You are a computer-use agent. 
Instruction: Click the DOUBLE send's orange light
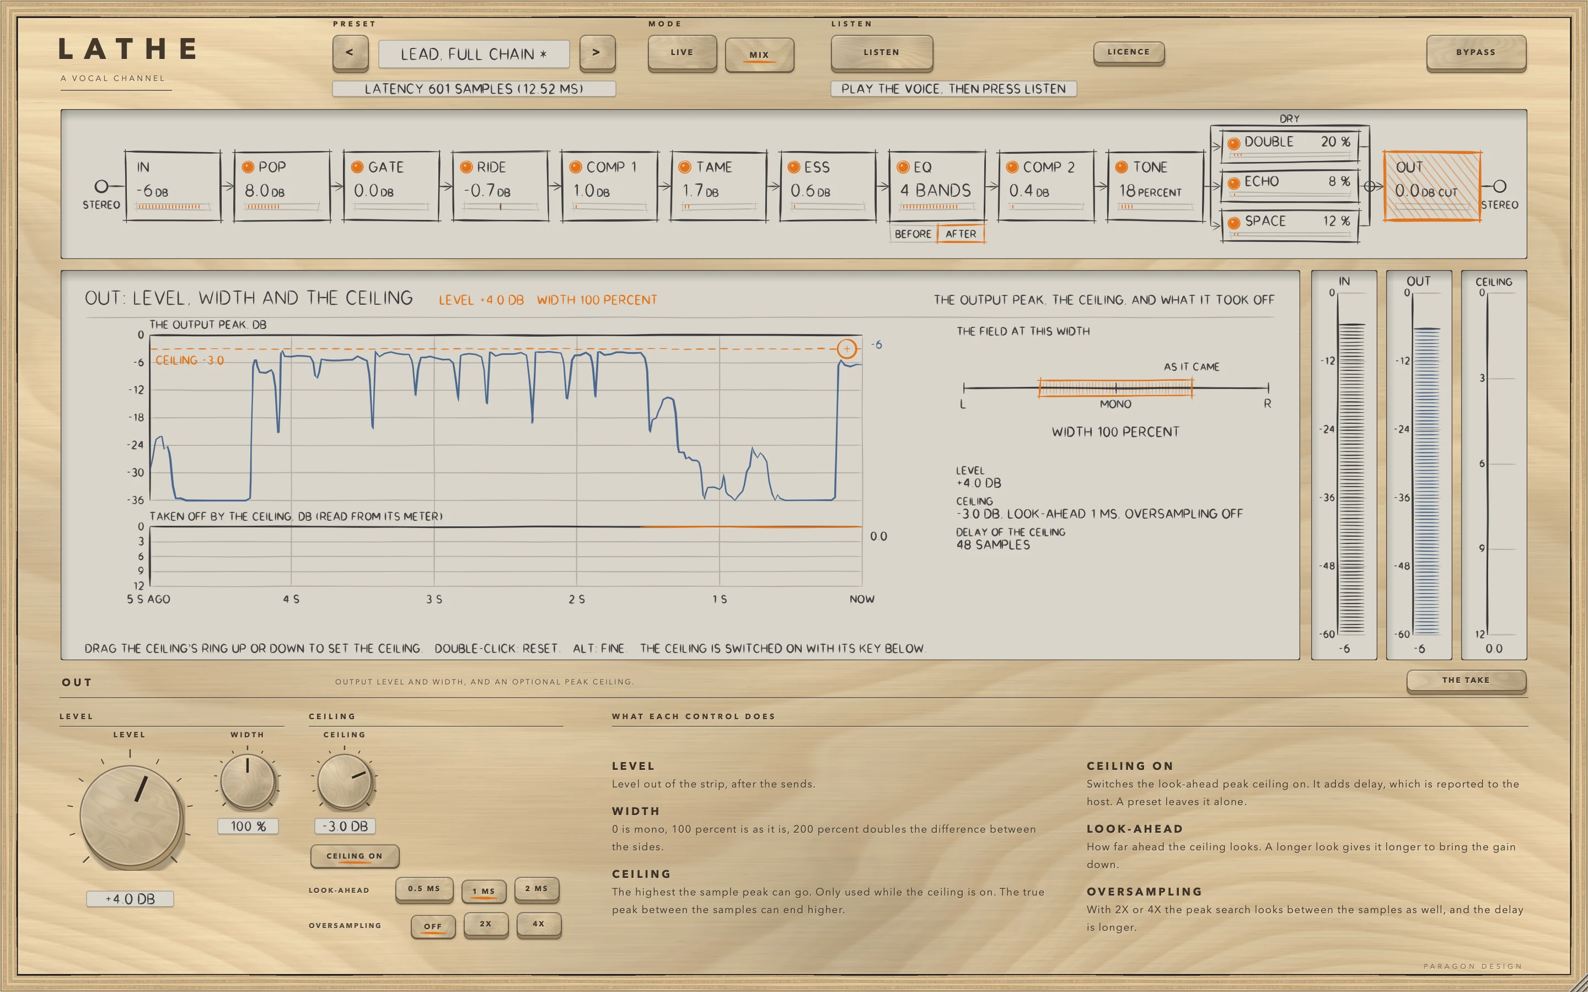click(x=1233, y=144)
